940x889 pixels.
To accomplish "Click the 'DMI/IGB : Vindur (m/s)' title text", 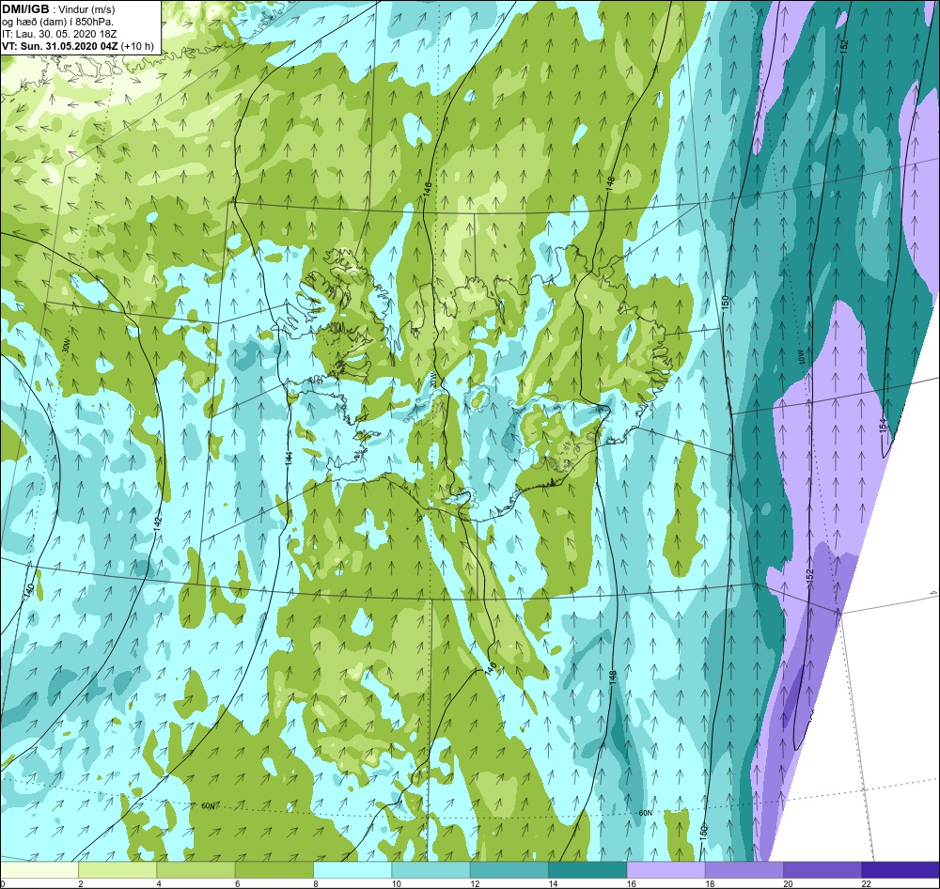I will [x=58, y=9].
